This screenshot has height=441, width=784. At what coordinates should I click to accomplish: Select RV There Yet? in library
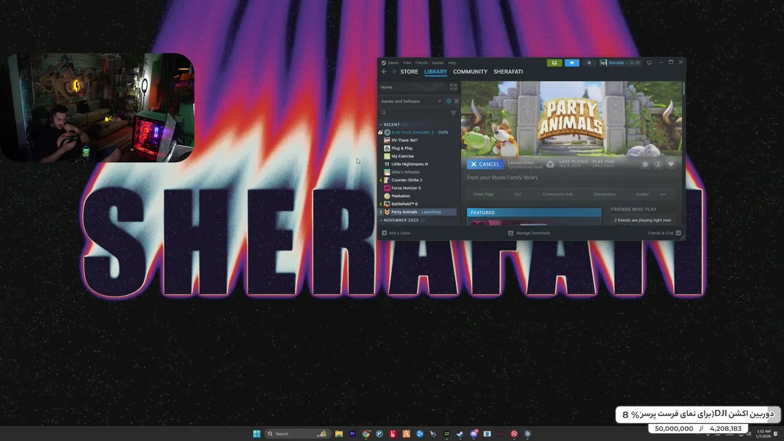418,140
